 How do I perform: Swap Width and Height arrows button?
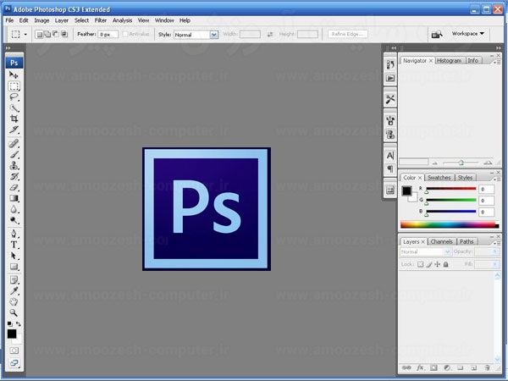(x=270, y=35)
